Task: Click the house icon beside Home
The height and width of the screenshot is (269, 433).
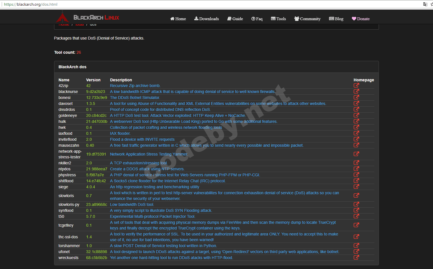Action: coord(172,18)
